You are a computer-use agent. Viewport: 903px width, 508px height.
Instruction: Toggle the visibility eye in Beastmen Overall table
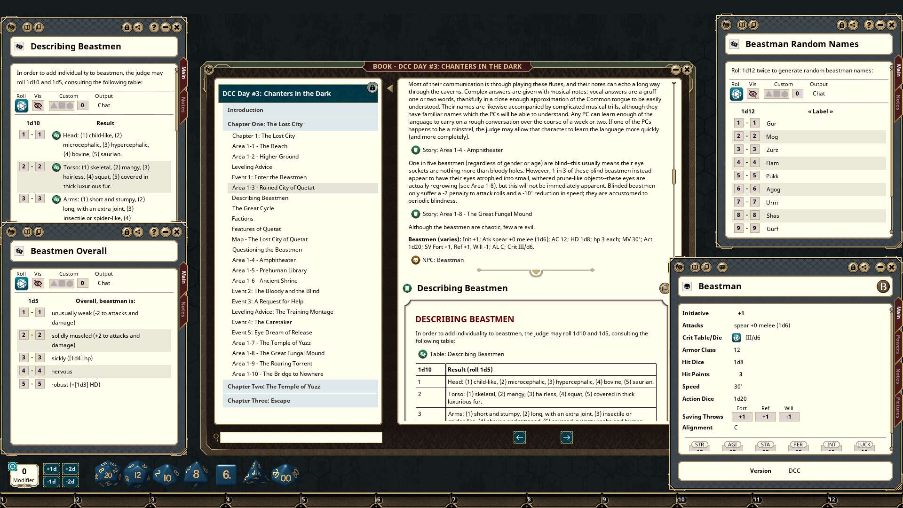tap(38, 283)
